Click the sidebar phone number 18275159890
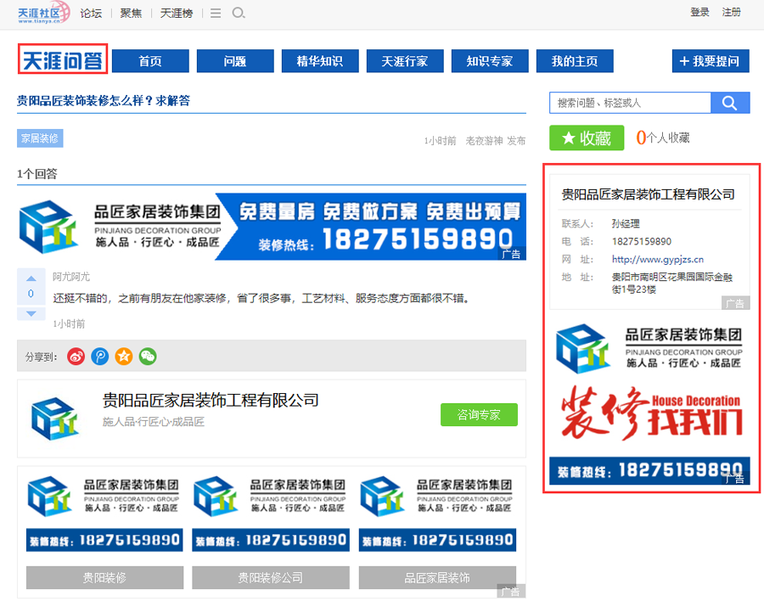Viewport: 764px width, 607px height. pos(642,242)
